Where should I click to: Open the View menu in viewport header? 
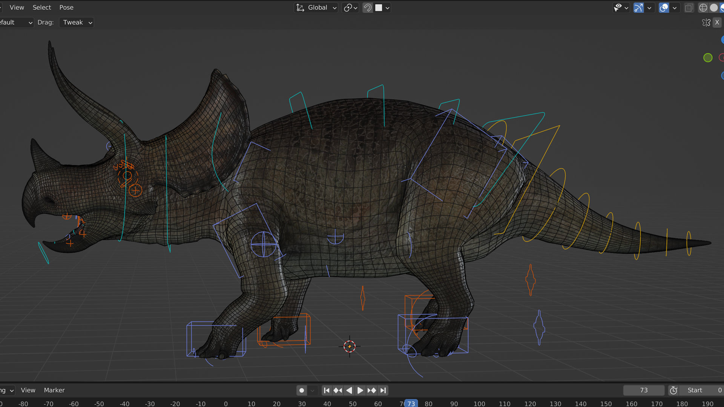(x=17, y=8)
